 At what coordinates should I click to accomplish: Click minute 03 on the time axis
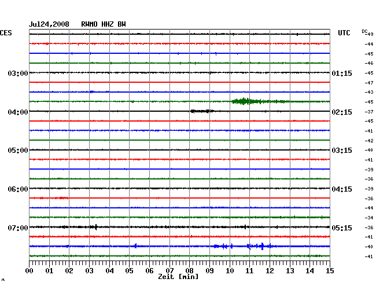(89, 271)
